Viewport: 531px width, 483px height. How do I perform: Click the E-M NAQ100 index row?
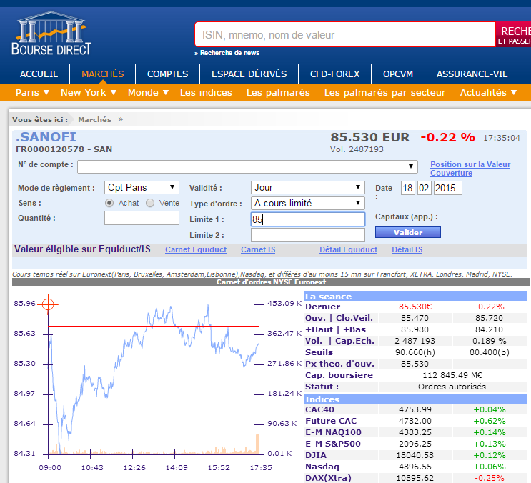click(x=415, y=432)
